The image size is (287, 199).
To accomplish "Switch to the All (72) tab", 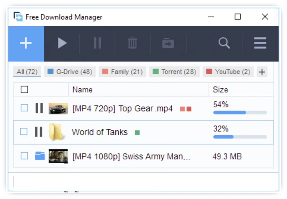I will click(x=27, y=72).
